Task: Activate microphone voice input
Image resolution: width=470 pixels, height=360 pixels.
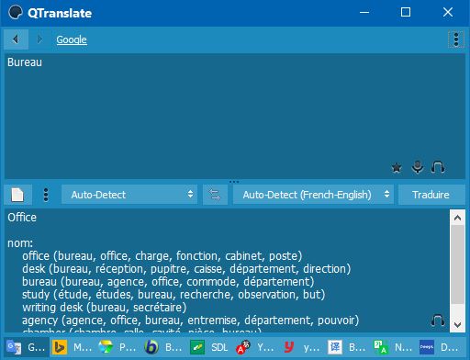Action: [418, 167]
